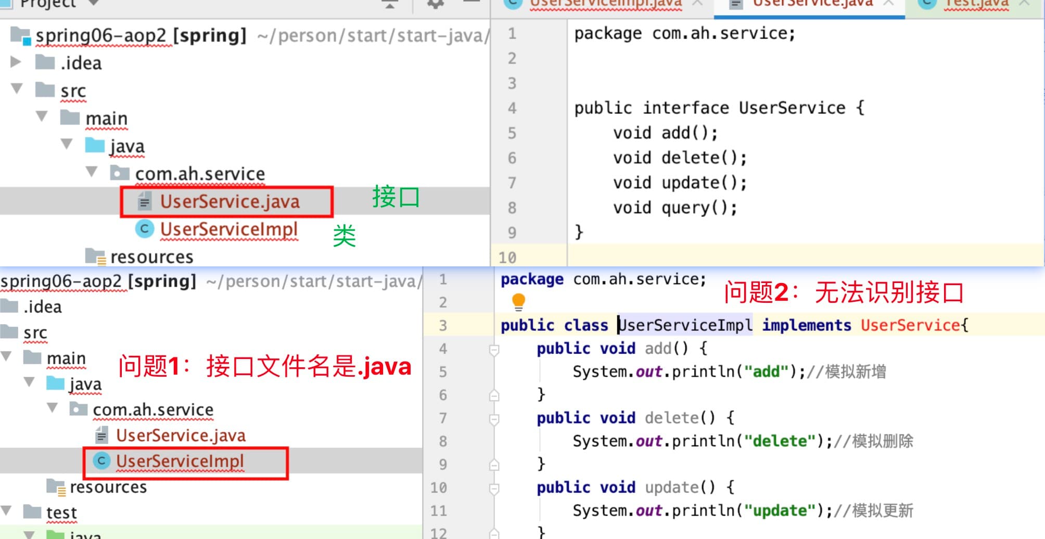
Task: Select UserService.java label in lower project tree
Action: click(181, 435)
